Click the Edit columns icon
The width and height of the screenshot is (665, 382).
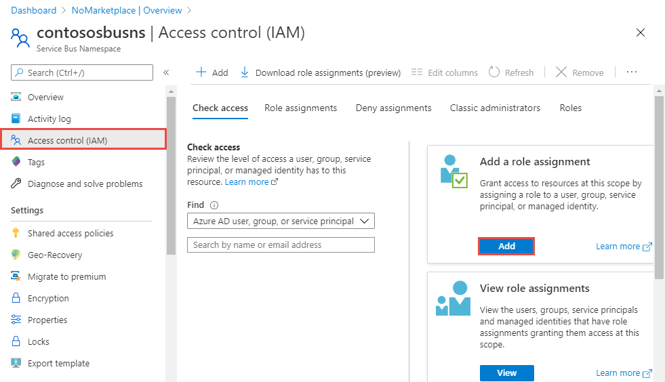point(417,72)
